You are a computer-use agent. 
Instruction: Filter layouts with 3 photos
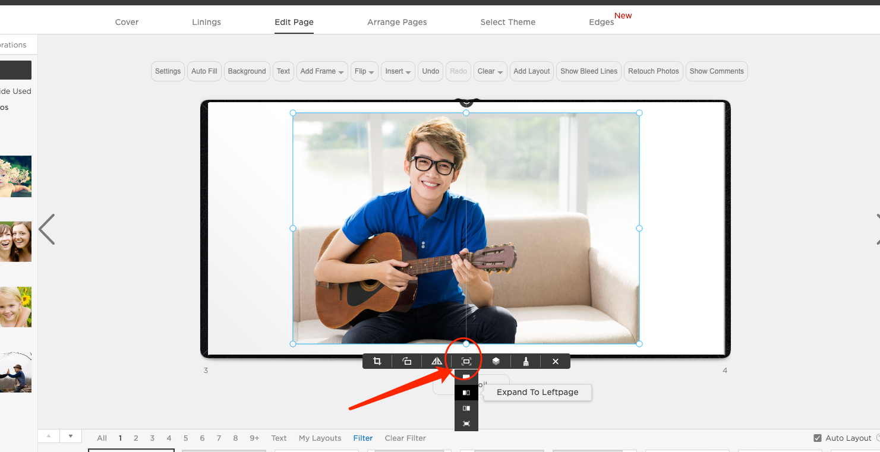(152, 438)
